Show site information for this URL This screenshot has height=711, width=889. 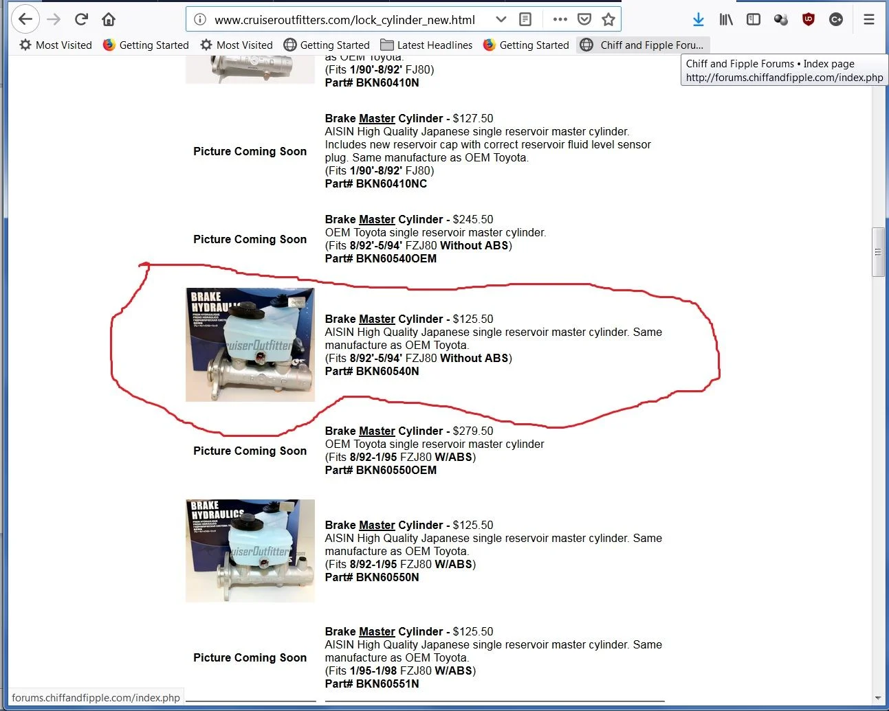[x=200, y=19]
